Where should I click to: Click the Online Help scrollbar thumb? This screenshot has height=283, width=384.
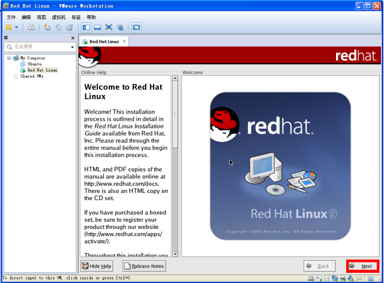[175, 115]
